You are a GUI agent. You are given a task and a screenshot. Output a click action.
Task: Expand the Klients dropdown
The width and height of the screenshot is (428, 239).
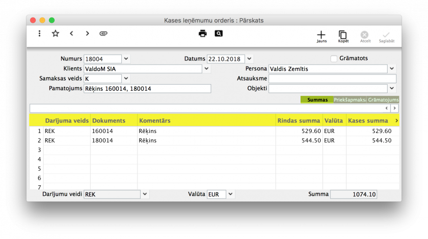click(x=207, y=69)
